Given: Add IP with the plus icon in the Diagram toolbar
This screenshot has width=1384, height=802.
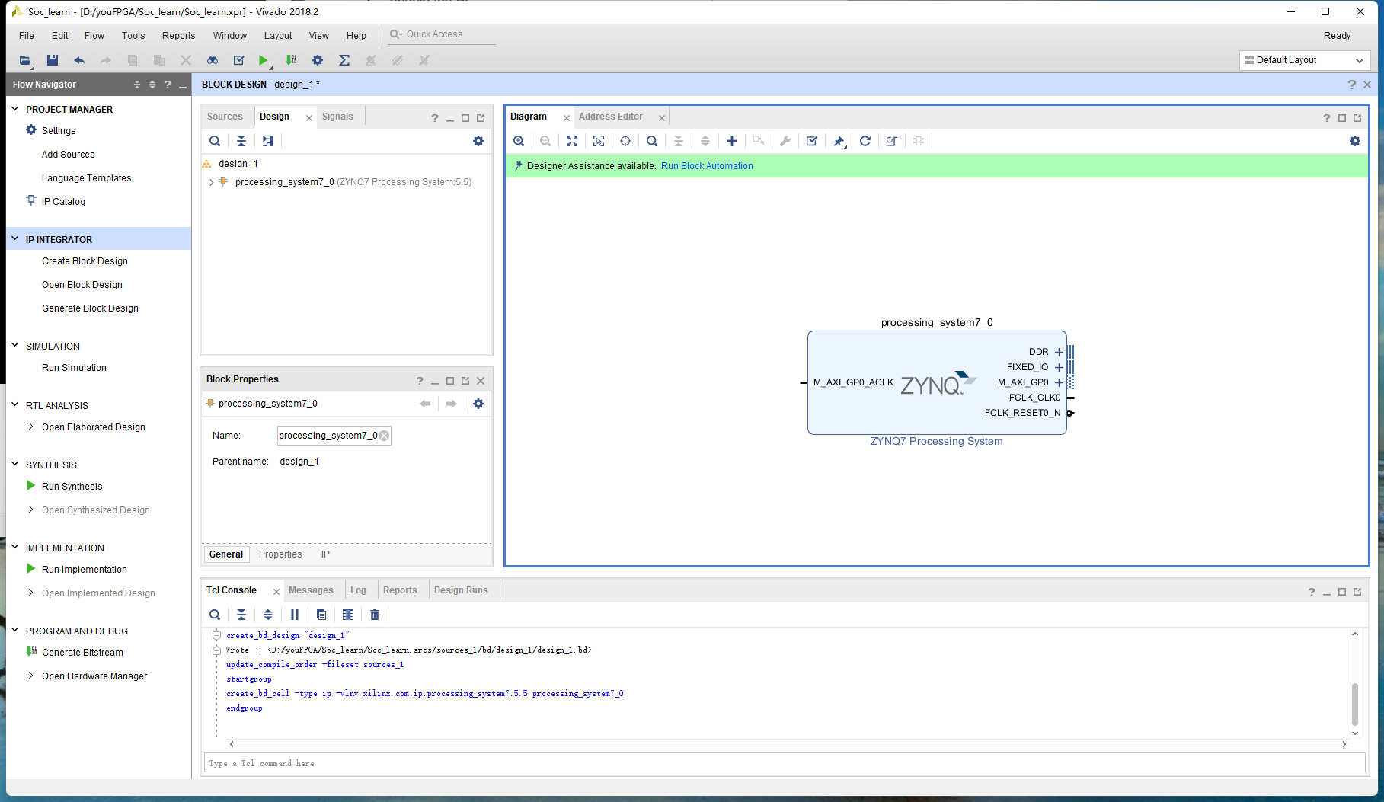Looking at the screenshot, I should pyautogui.click(x=732, y=141).
